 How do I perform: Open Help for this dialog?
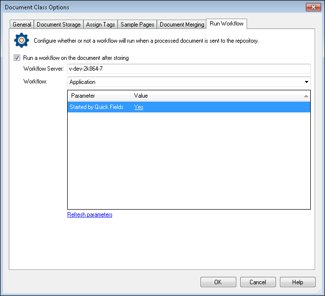tap(298, 282)
